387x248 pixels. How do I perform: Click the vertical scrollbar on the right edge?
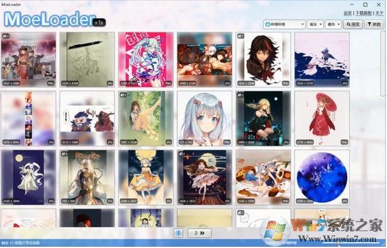pyautogui.click(x=383, y=64)
